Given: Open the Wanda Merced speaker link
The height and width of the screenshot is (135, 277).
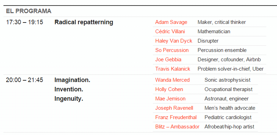Looking at the screenshot, I should tap(172, 80).
